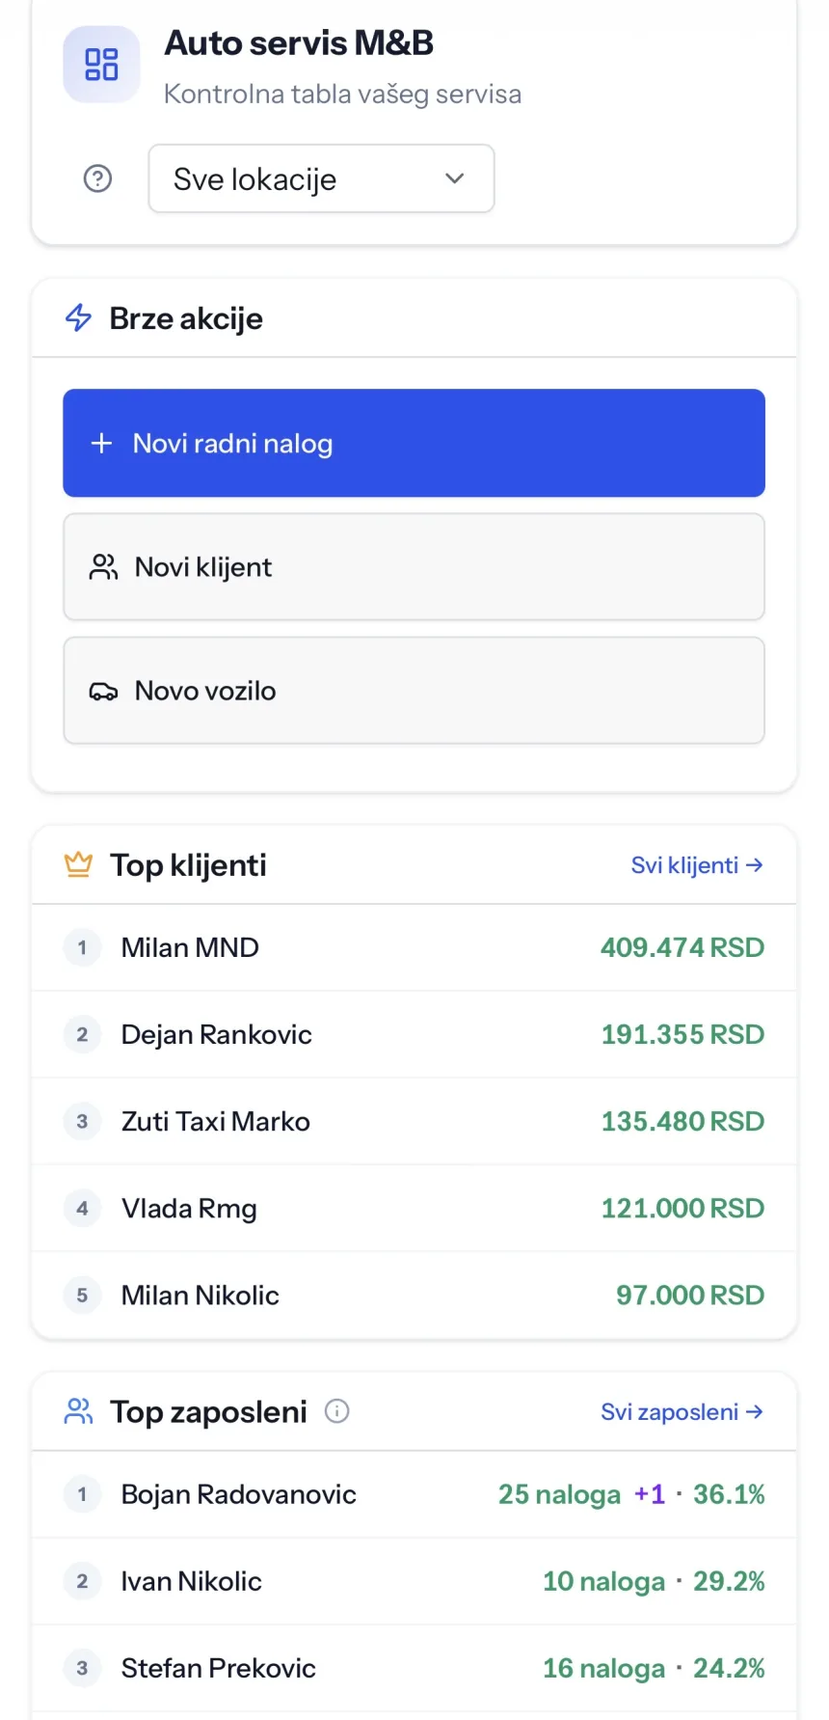Click the amount 121.000 RSD
Screen dimensions: 829x1720
(682, 1208)
